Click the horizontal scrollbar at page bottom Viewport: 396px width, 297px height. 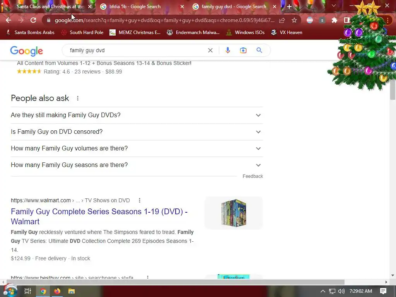tap(176, 282)
